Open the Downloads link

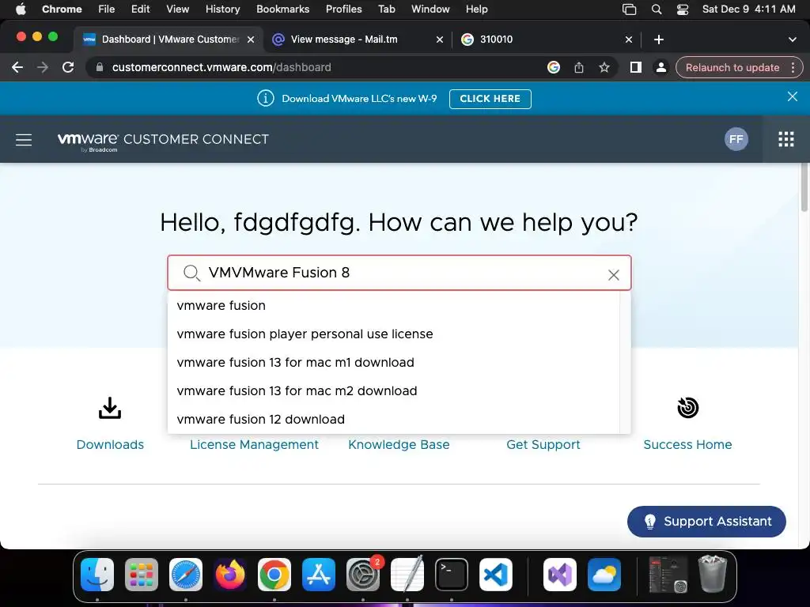[x=110, y=444]
